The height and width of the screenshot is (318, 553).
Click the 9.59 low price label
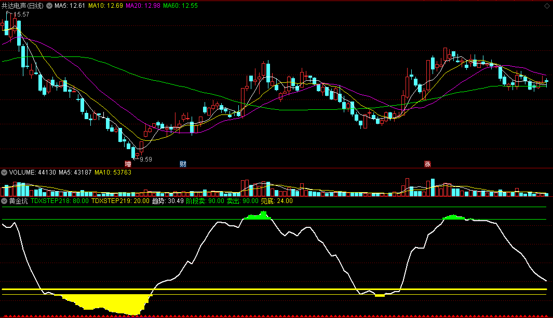[146, 160]
